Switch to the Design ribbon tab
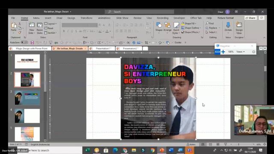The width and height of the screenshot is (274, 154). (71, 18)
